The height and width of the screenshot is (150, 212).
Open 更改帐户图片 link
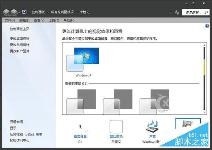coord(19,51)
